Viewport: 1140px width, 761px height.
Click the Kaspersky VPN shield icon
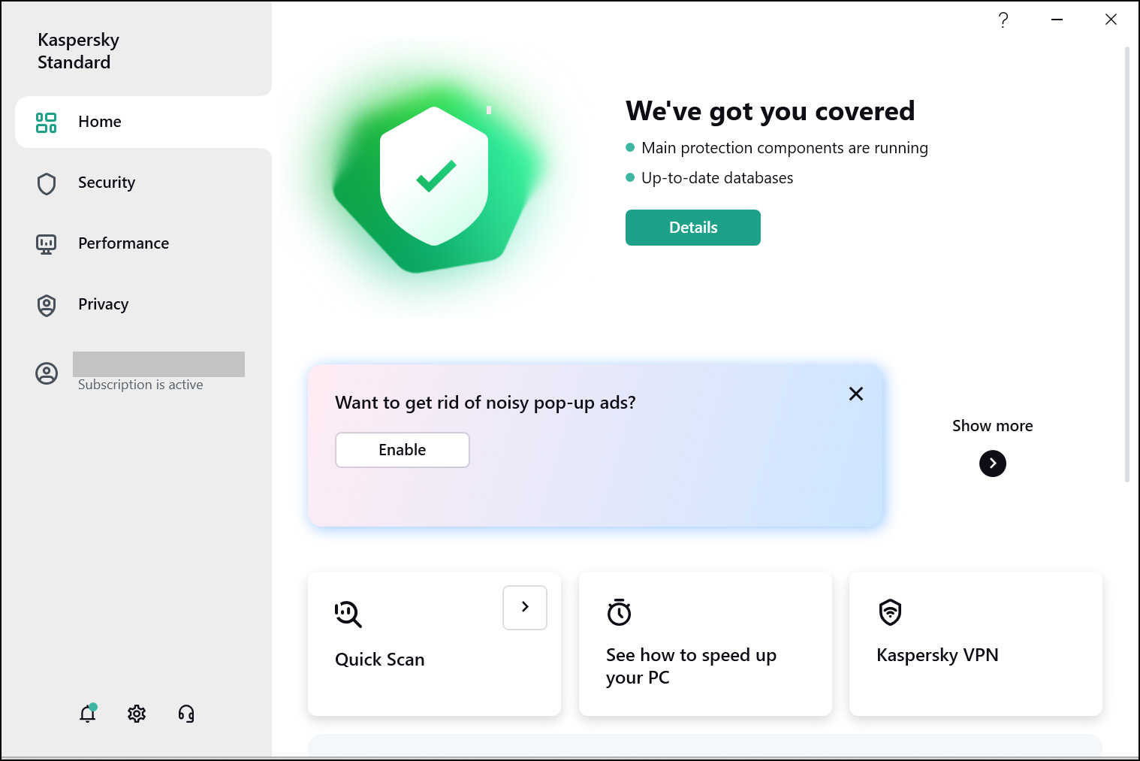(x=890, y=612)
